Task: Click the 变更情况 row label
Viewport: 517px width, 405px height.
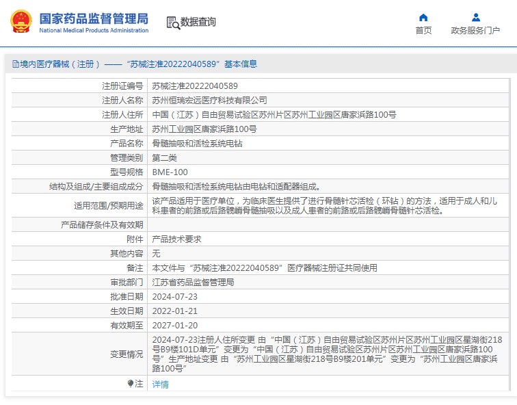Action: coord(127,354)
